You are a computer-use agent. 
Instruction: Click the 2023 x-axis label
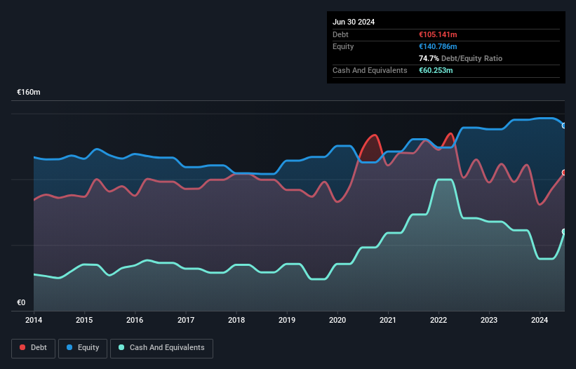point(489,320)
